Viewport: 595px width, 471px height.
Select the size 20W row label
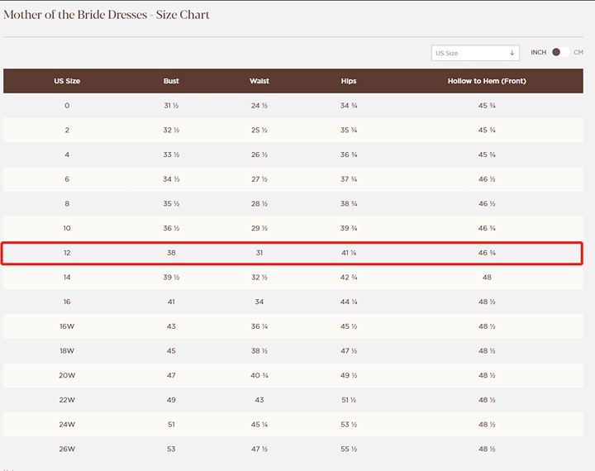pos(67,375)
